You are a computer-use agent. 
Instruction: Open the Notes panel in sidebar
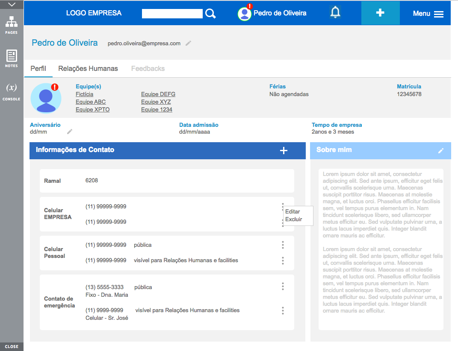click(x=12, y=58)
